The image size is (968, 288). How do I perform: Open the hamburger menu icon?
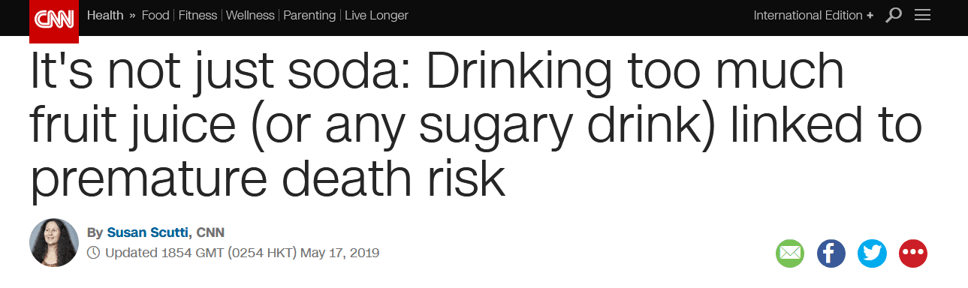coord(923,15)
